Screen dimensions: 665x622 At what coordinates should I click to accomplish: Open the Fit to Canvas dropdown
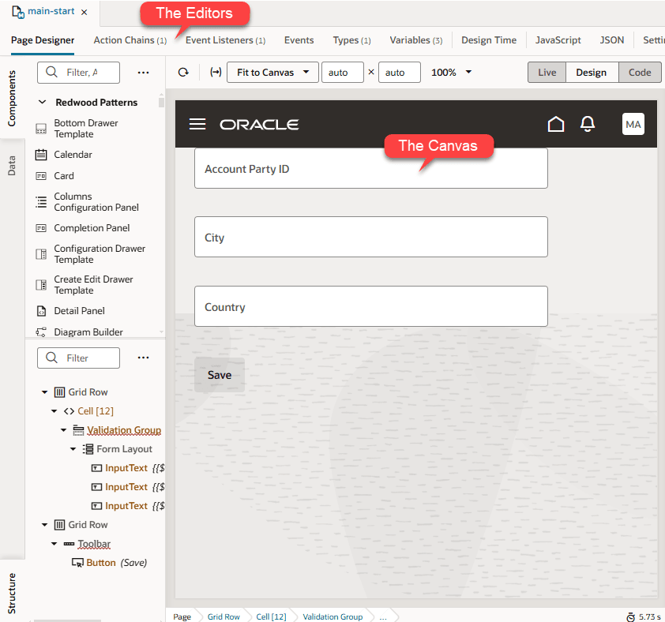pyautogui.click(x=272, y=73)
